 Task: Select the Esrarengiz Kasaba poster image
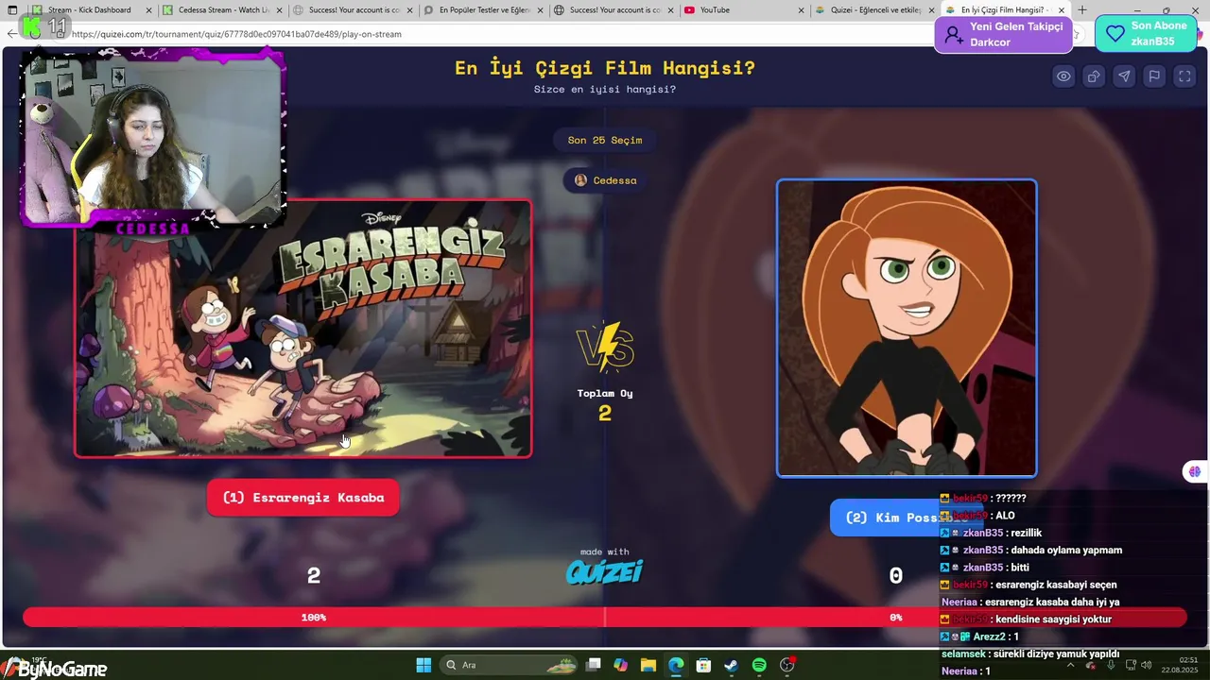[x=303, y=329]
